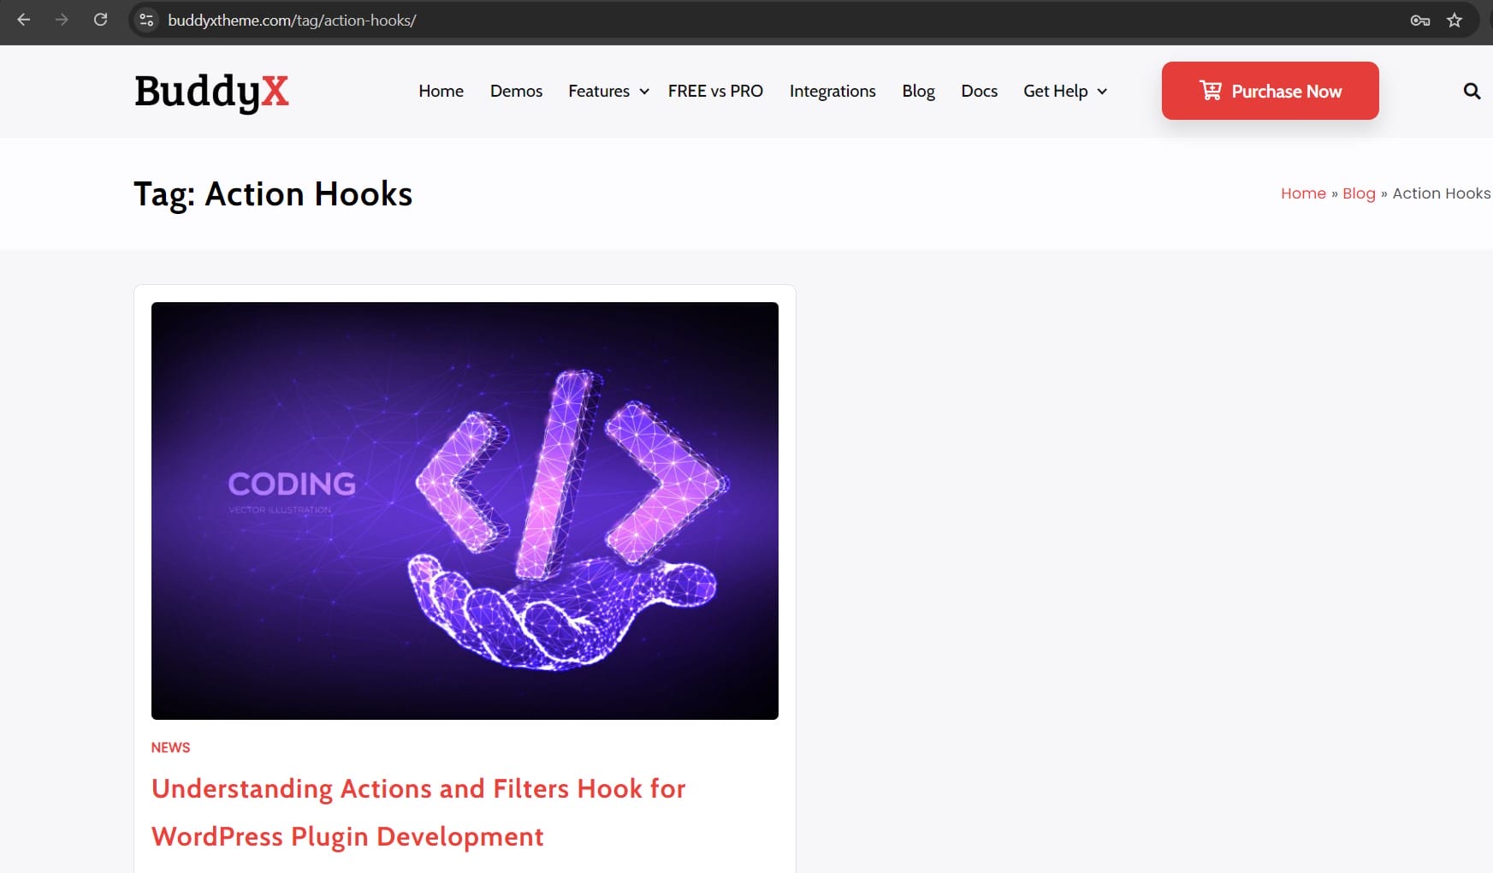The width and height of the screenshot is (1493, 873).
Task: Expand the Features dropdown chevron
Action: 644,92
